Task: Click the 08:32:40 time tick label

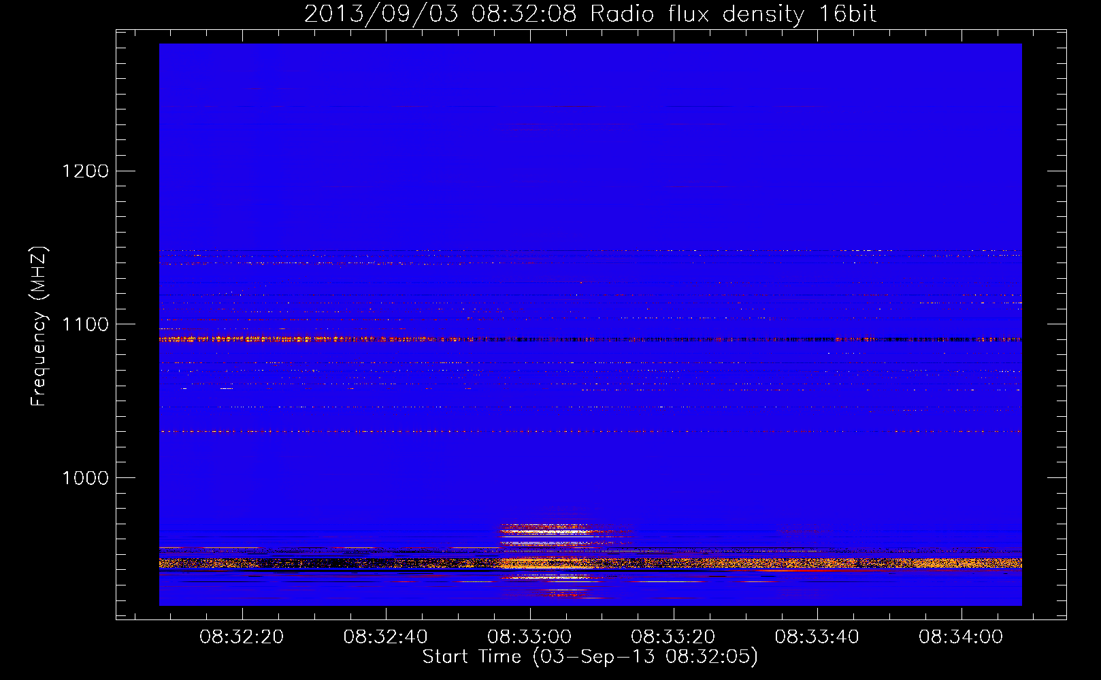Action: coord(386,637)
